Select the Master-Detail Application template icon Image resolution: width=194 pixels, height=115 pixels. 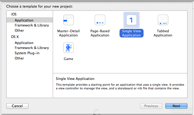tap(69, 20)
